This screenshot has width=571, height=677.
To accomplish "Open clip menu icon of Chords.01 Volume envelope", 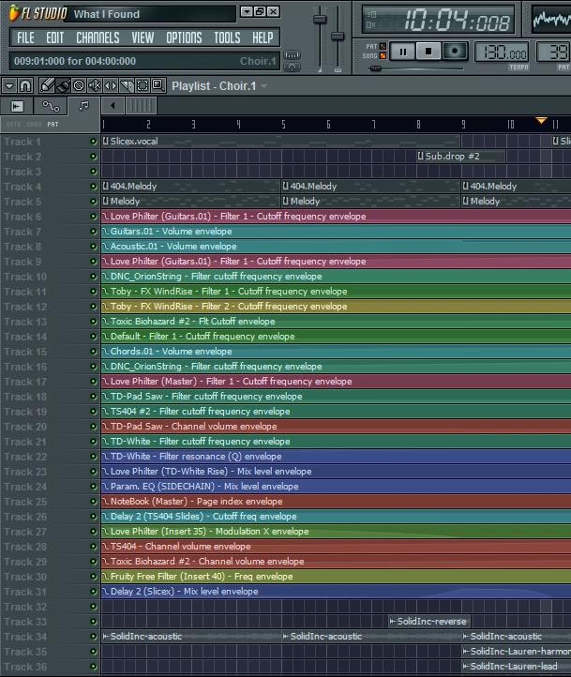I will click(x=106, y=352).
